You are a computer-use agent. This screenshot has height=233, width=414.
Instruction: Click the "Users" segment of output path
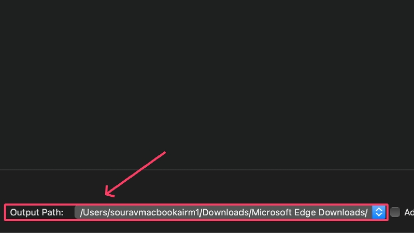[x=95, y=212]
